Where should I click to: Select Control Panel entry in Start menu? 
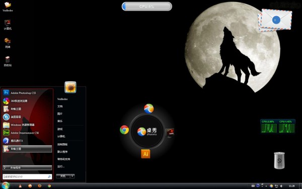pos(62,145)
